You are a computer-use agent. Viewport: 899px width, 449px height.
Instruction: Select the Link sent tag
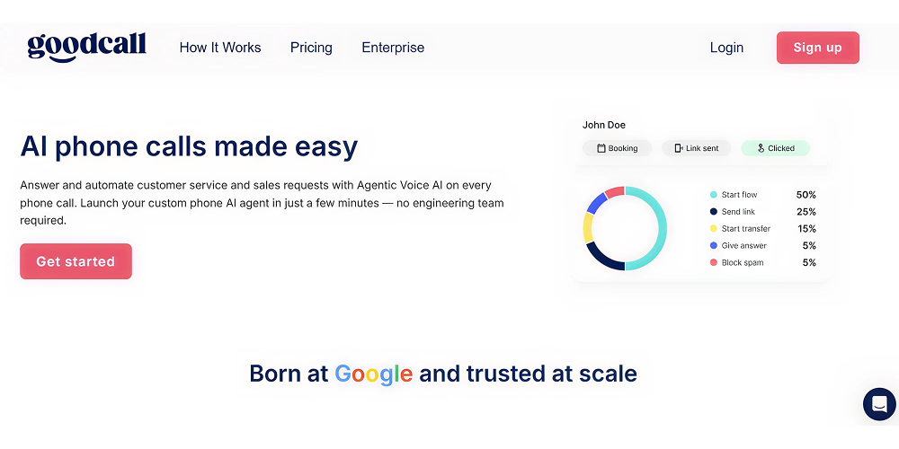[696, 148]
